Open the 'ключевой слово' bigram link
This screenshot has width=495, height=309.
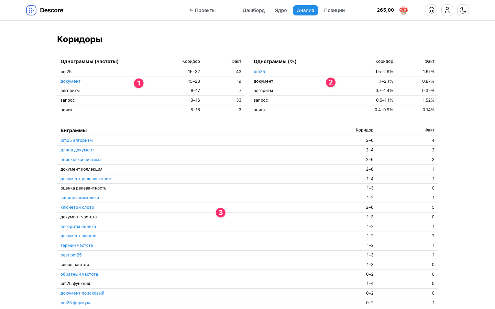(x=77, y=207)
